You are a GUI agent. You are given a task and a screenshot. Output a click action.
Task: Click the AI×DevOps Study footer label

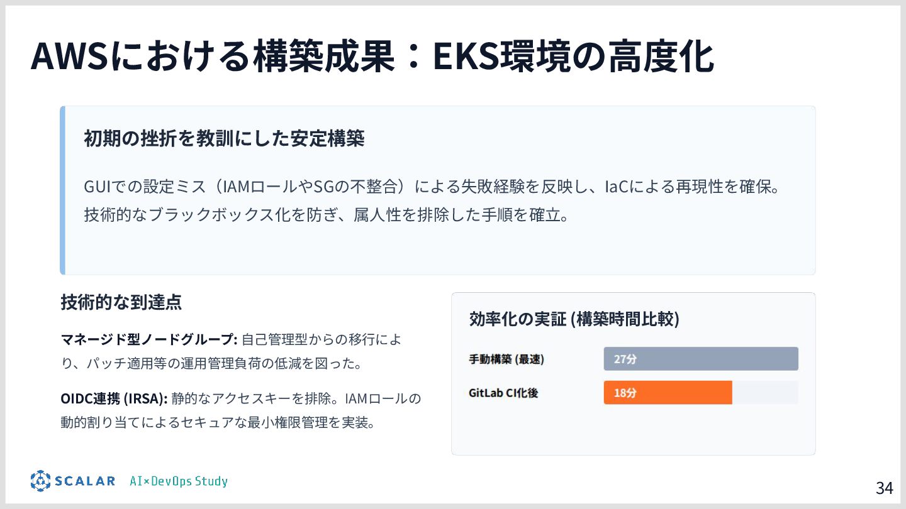point(179,481)
